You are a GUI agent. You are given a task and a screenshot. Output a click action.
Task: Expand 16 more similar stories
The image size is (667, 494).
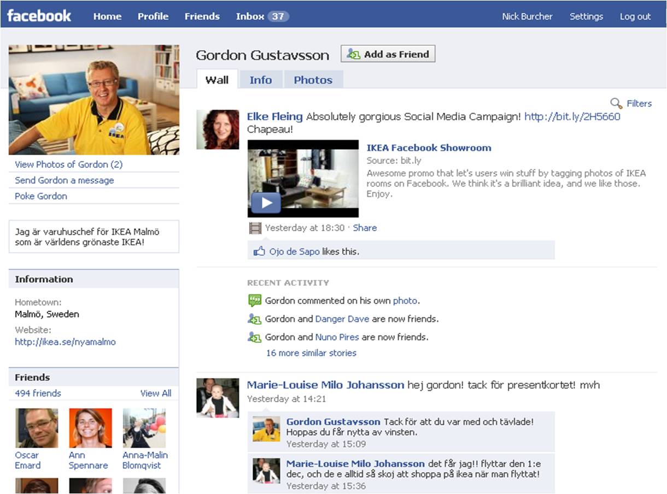click(311, 353)
